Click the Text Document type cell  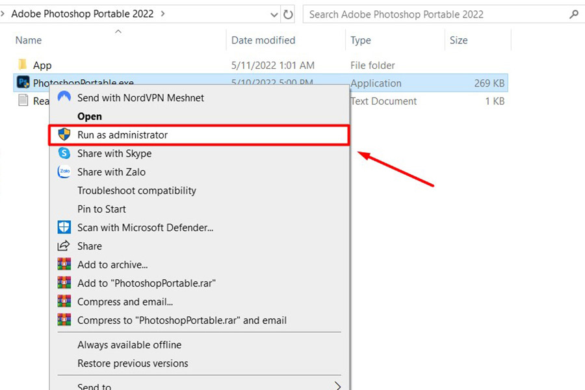click(383, 101)
